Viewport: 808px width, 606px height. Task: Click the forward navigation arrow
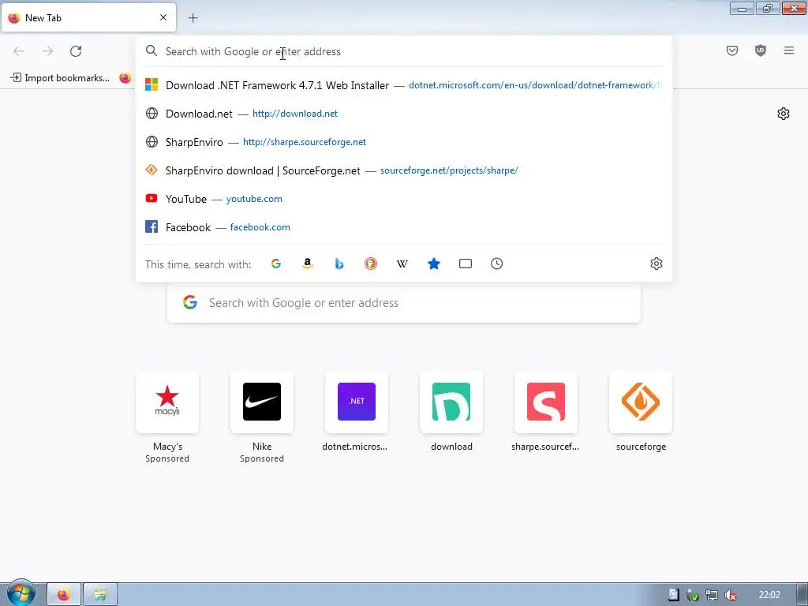47,51
